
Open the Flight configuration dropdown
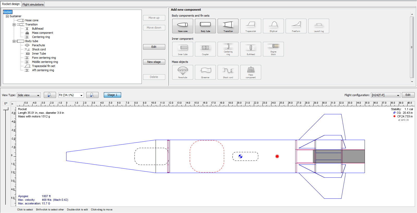pos(386,95)
